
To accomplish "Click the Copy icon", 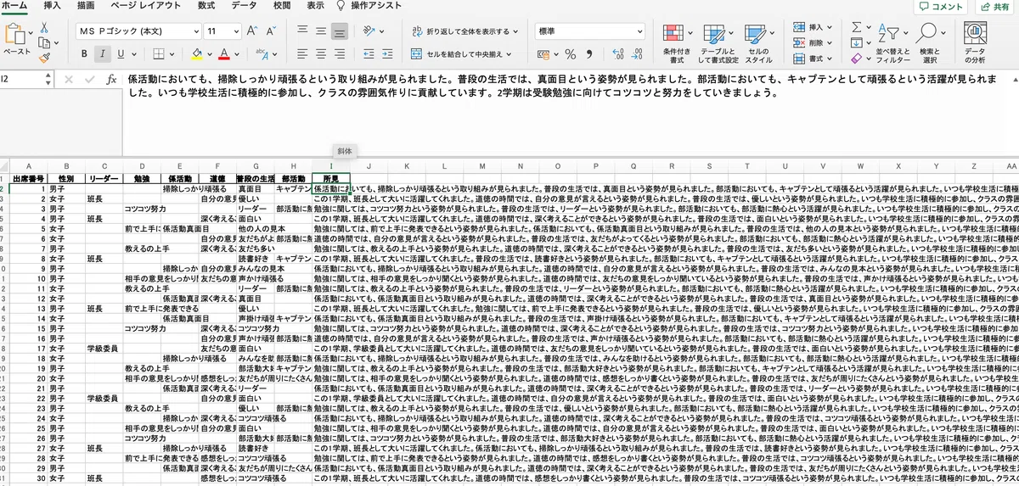I will click(45, 42).
